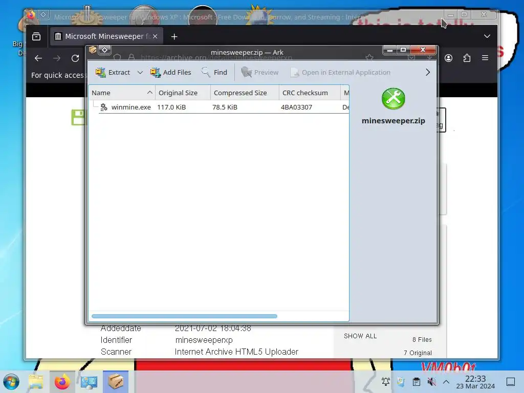Sort by CRC checksum column

[310, 93]
